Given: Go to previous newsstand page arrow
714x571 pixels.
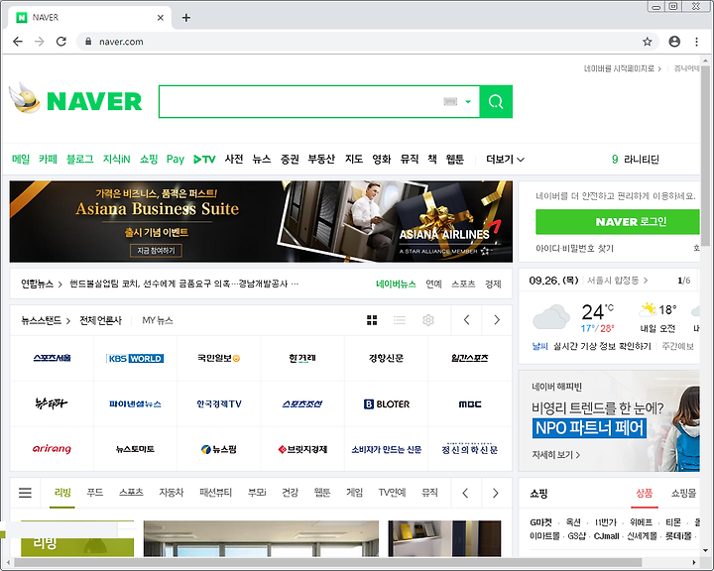Looking at the screenshot, I should (x=466, y=320).
